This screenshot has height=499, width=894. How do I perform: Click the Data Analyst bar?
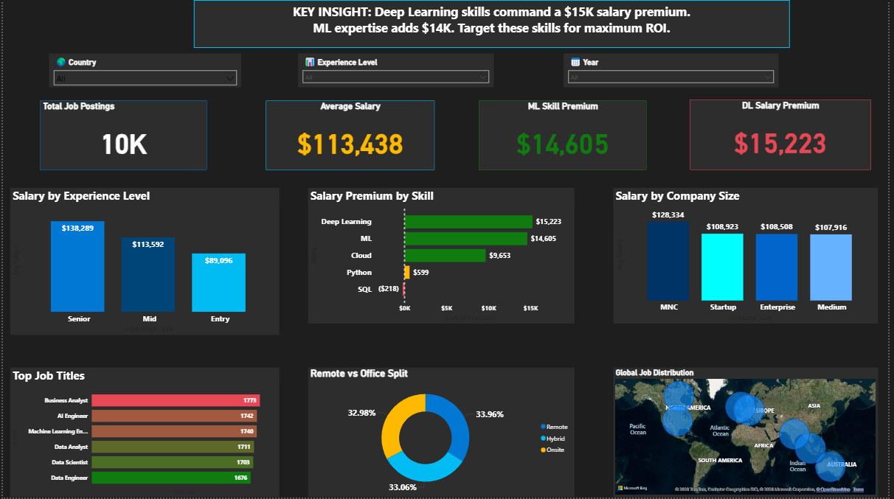[x=173, y=447]
